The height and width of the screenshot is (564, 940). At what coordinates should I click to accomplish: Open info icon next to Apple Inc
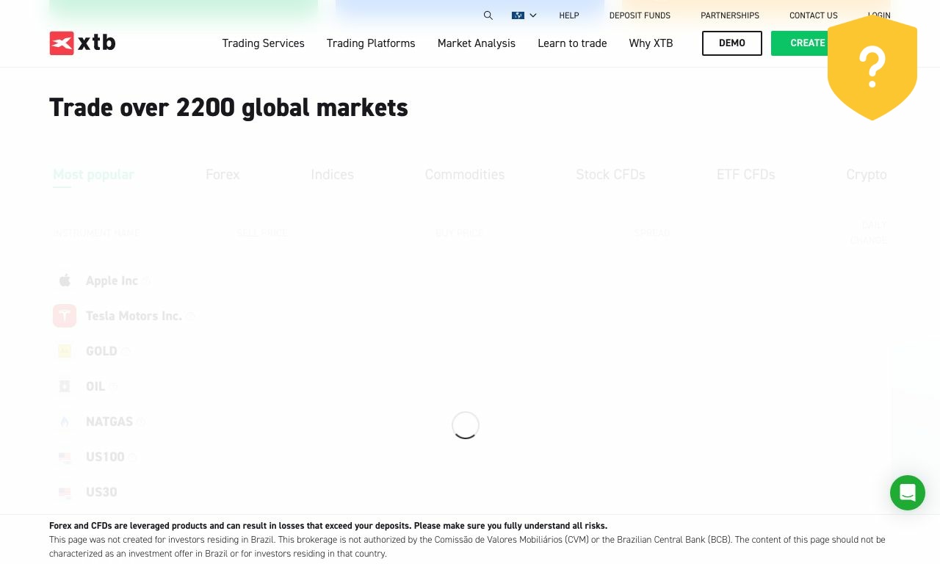click(x=146, y=281)
